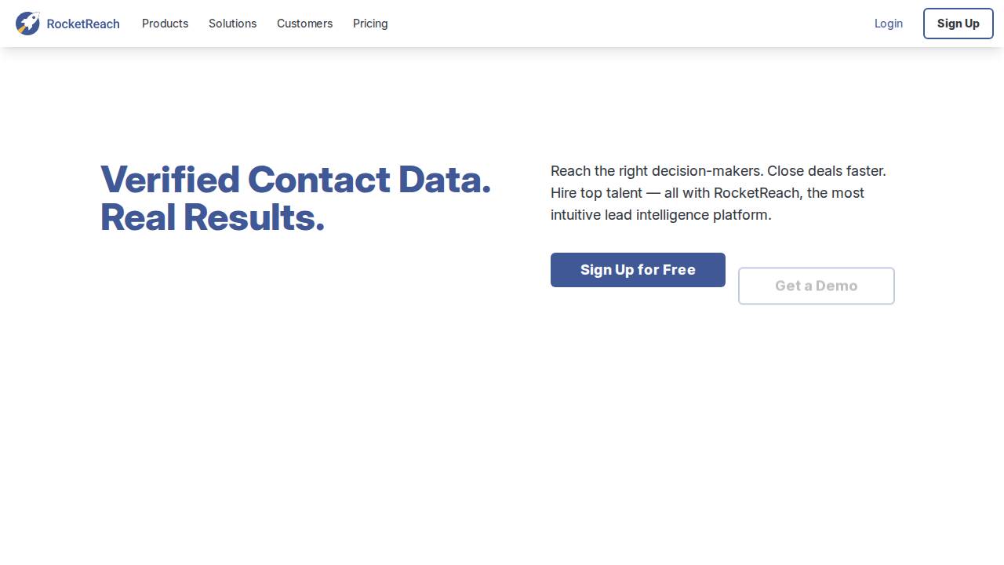Screen dimensions: 1004x565
Task: Switch to the Products section in the navbar
Action: pyautogui.click(x=165, y=24)
